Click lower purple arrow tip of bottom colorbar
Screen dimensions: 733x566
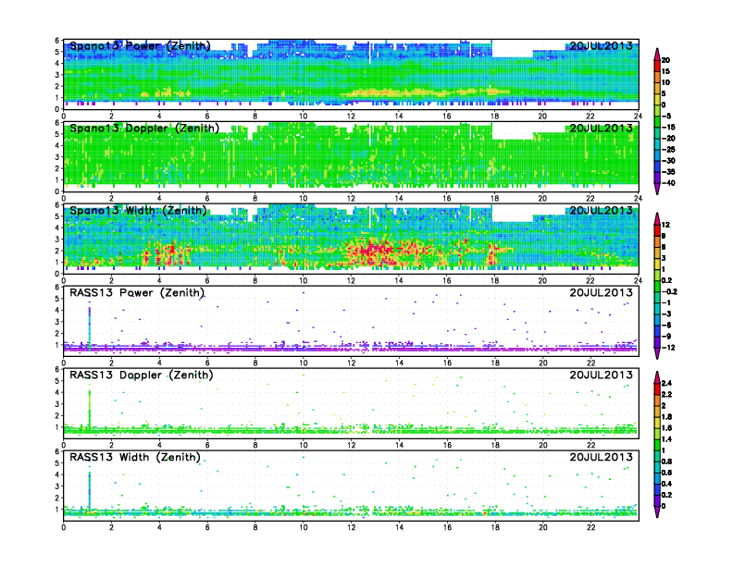657,513
